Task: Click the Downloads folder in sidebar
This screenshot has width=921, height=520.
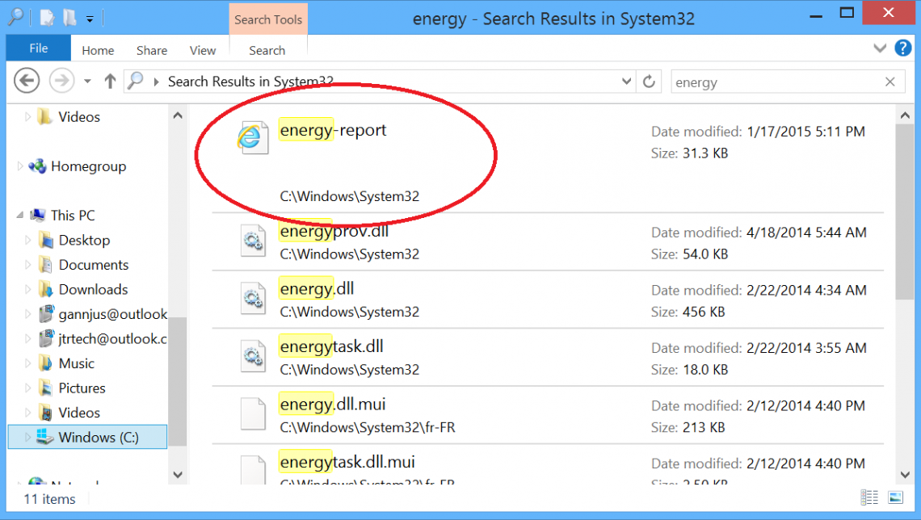Action: click(x=93, y=289)
